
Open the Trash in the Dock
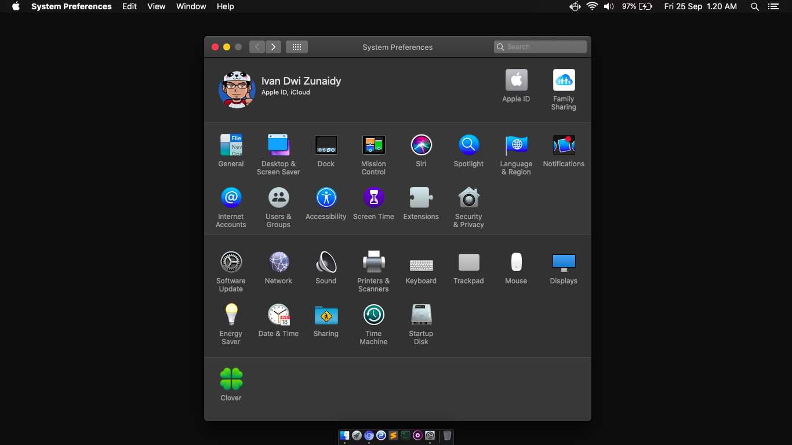click(x=447, y=435)
